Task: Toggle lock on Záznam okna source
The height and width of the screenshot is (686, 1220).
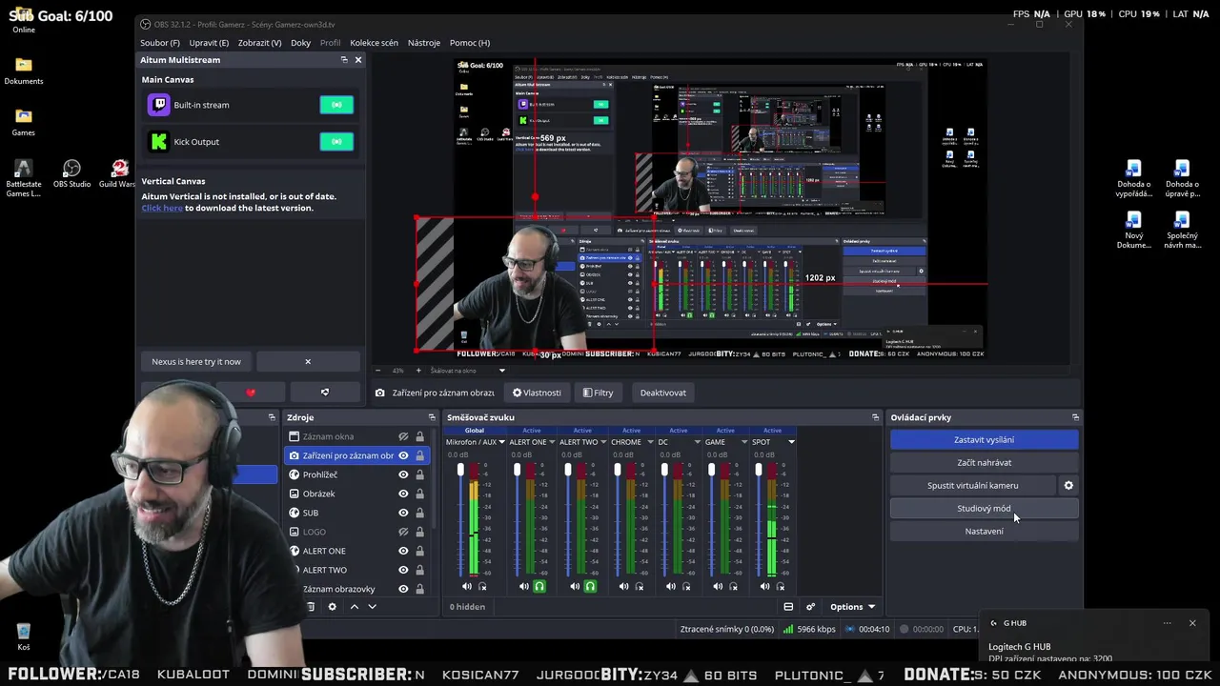Action: pos(419,436)
